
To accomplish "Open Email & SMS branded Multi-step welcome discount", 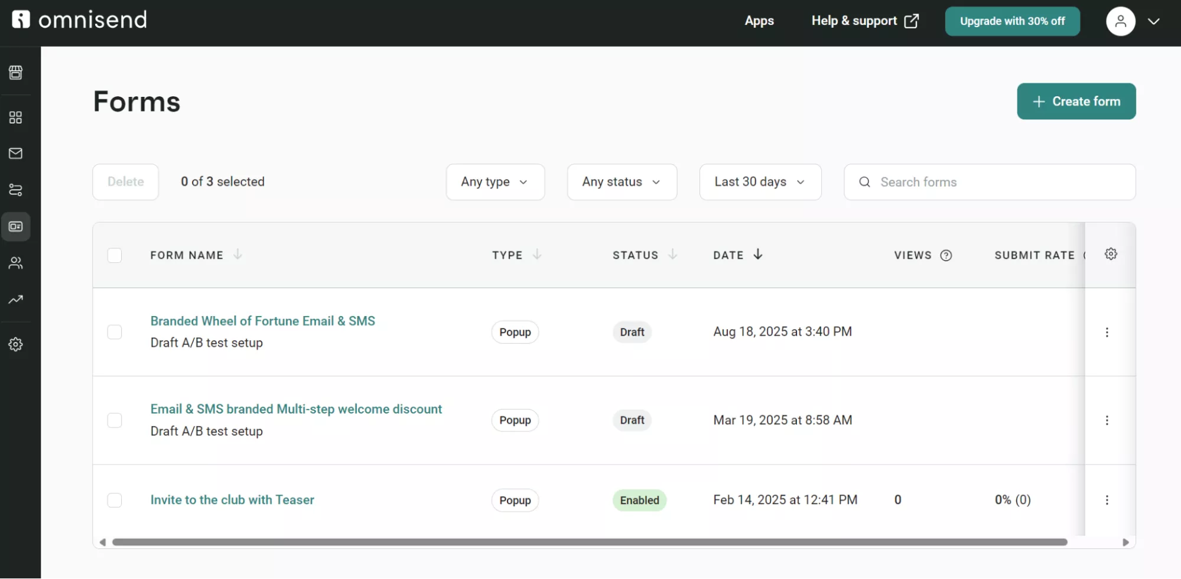I will click(x=296, y=409).
